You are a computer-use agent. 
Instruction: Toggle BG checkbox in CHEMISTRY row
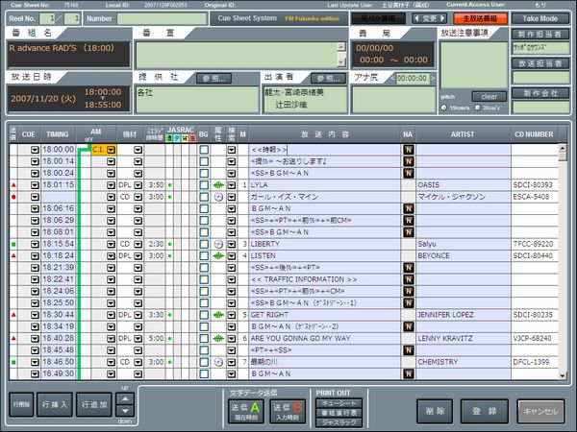(204, 362)
